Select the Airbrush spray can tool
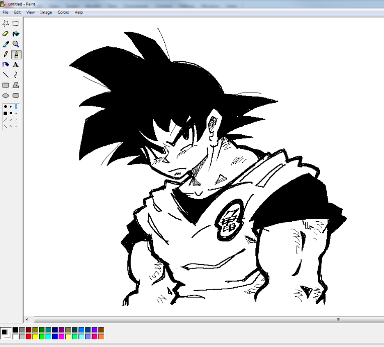384x347 pixels. (6, 65)
